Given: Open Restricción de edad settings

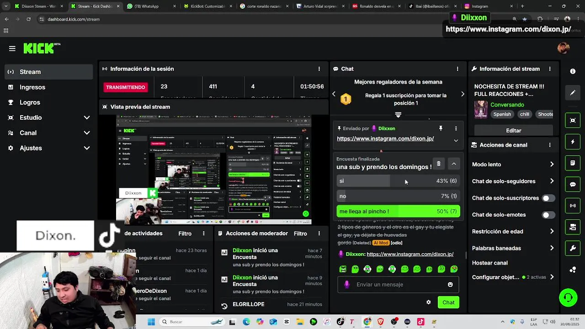Looking at the screenshot, I should pyautogui.click(x=513, y=232).
